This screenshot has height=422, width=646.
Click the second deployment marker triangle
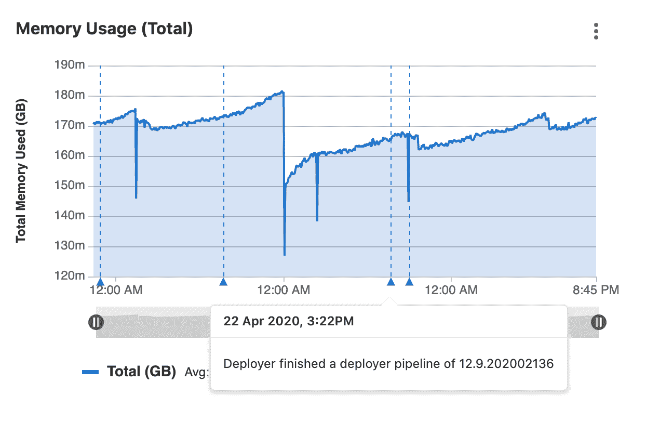click(x=223, y=282)
